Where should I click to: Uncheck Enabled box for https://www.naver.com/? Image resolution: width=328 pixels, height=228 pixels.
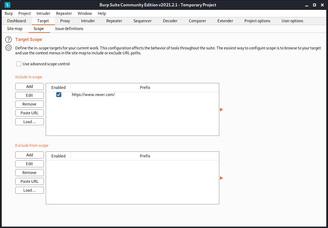click(x=59, y=95)
